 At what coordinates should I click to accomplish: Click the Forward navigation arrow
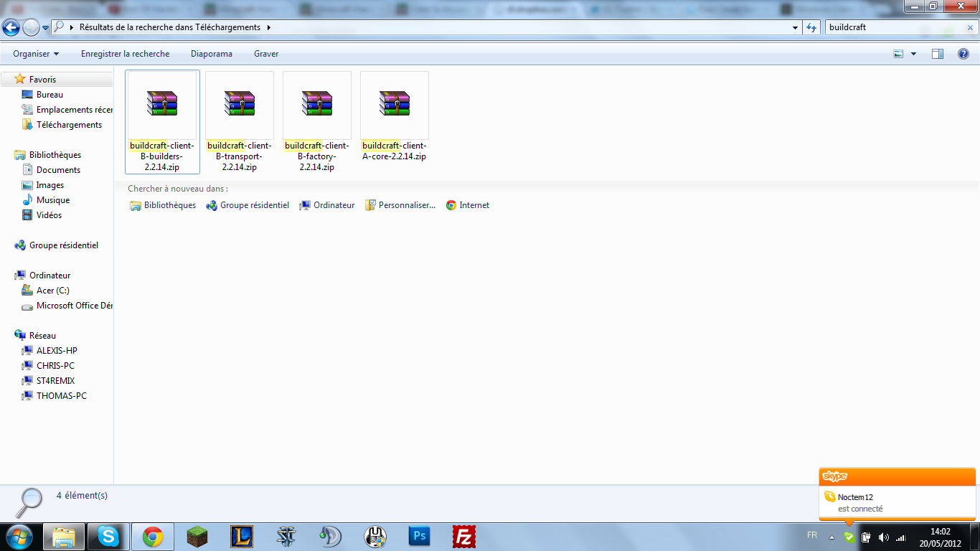coord(31,27)
